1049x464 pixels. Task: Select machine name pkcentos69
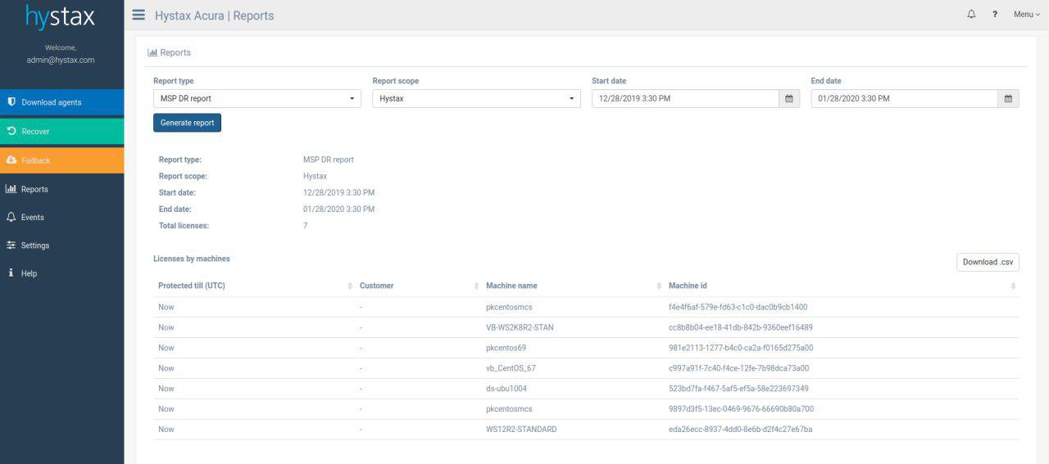click(506, 348)
